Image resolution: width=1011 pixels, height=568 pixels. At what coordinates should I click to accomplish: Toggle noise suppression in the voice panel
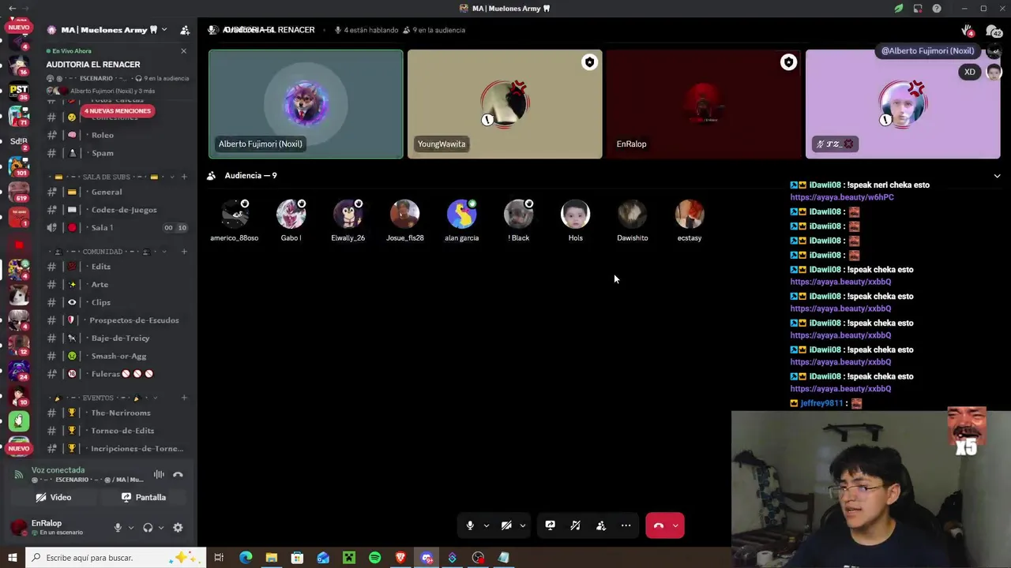tap(159, 474)
